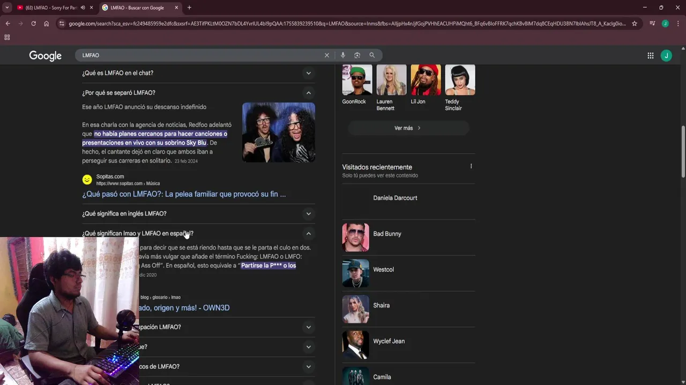Image resolution: width=686 pixels, height=385 pixels.
Task: Select Camila from recently visited list
Action: tap(382, 377)
